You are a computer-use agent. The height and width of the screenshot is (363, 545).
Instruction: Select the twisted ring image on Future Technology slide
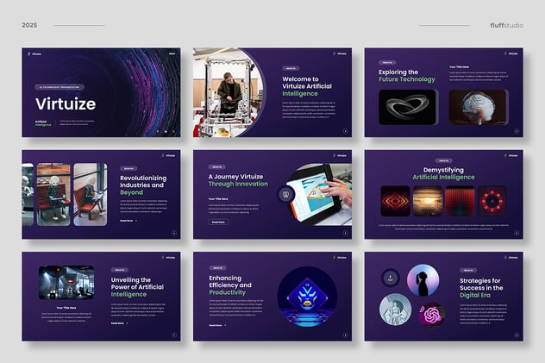408,107
